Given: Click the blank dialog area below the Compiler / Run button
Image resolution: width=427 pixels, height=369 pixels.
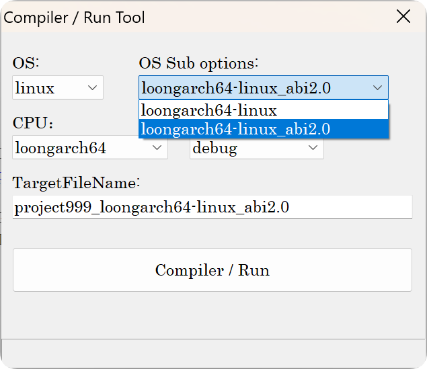Looking at the screenshot, I should point(213,315).
